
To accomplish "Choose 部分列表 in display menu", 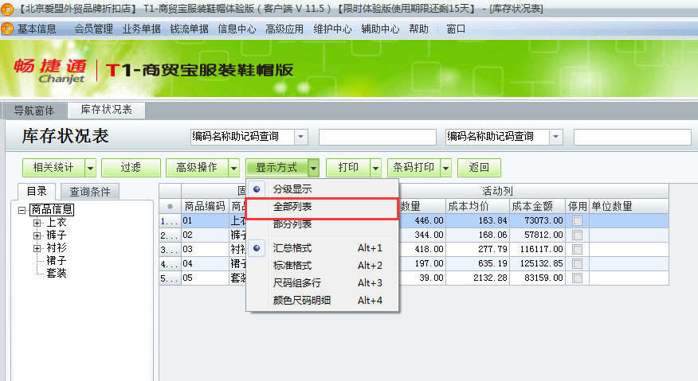I will click(322, 224).
